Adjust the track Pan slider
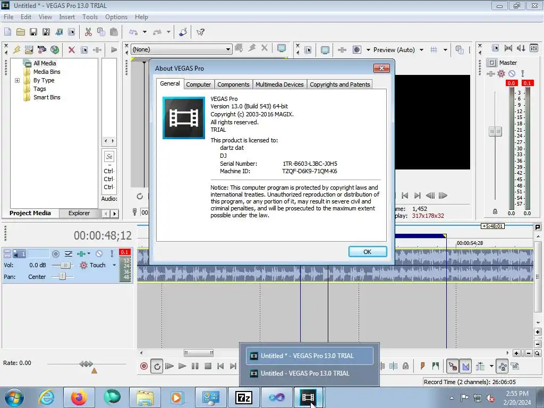The height and width of the screenshot is (408, 544). point(62,276)
